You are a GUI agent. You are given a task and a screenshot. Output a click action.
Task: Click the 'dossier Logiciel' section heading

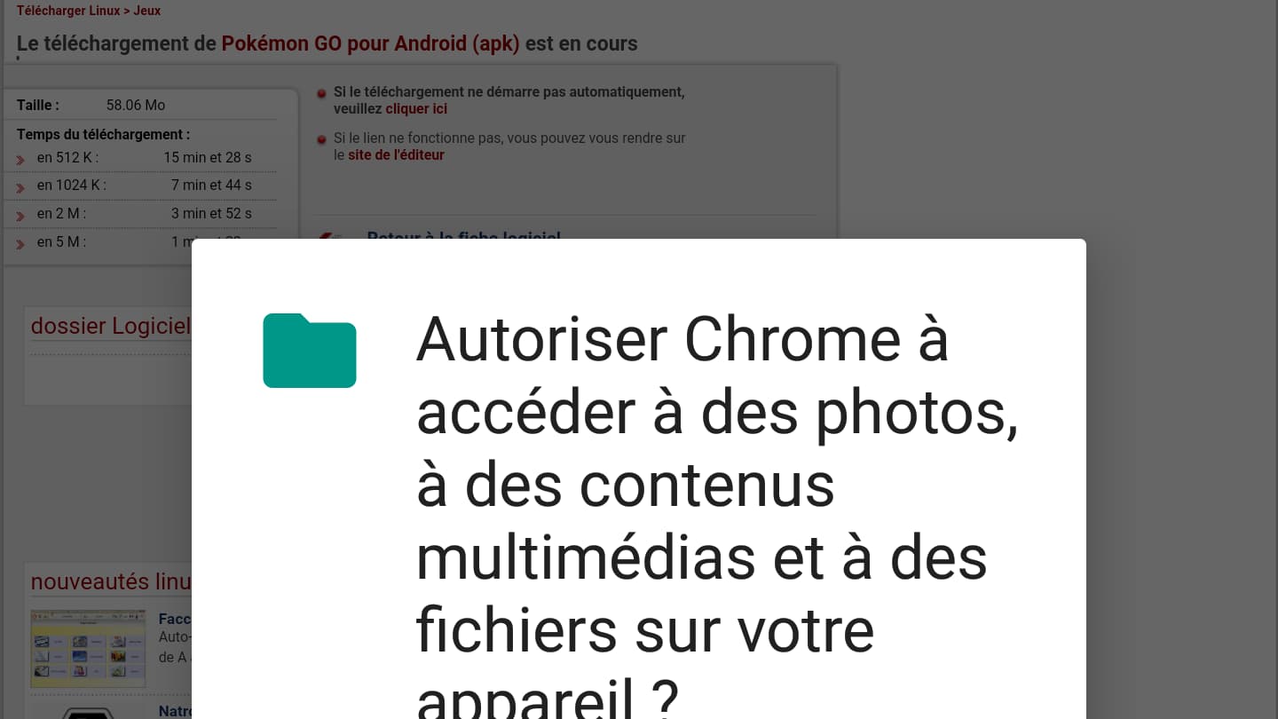[111, 326]
